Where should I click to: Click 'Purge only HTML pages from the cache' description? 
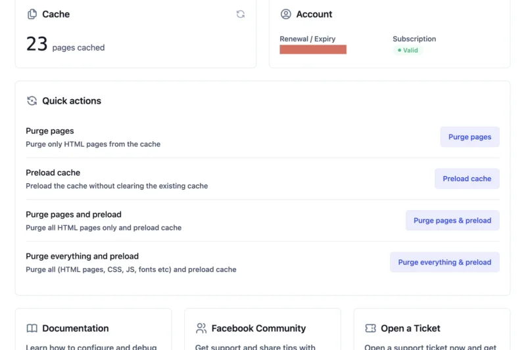(x=93, y=144)
